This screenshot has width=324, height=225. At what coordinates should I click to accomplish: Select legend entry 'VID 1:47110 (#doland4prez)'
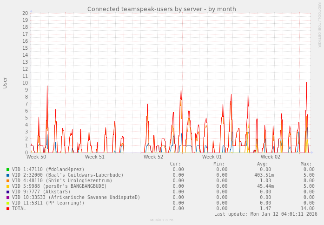click(48, 170)
